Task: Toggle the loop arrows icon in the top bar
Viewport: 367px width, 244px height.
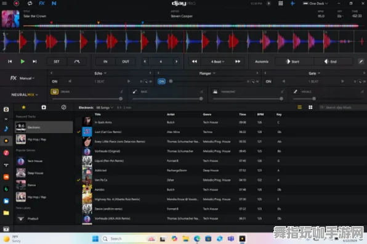Action: point(30,3)
